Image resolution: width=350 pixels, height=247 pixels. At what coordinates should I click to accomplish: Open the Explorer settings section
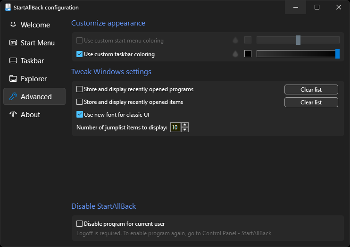(x=34, y=79)
